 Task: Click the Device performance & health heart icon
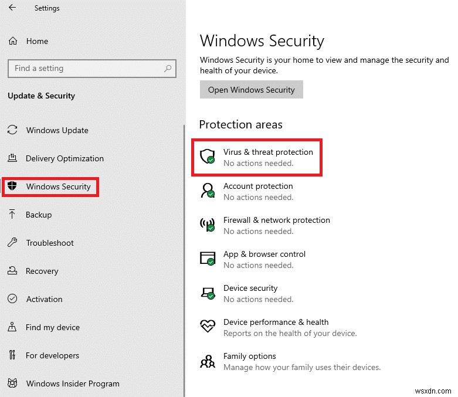208,327
